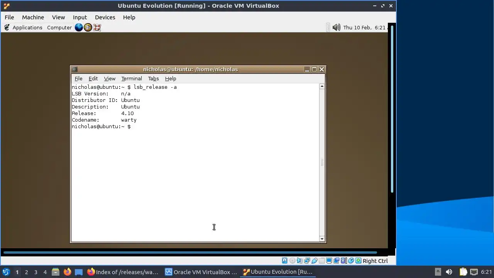
Task: Switch to Index of /releases Firefox taskbar window
Action: coord(123,272)
